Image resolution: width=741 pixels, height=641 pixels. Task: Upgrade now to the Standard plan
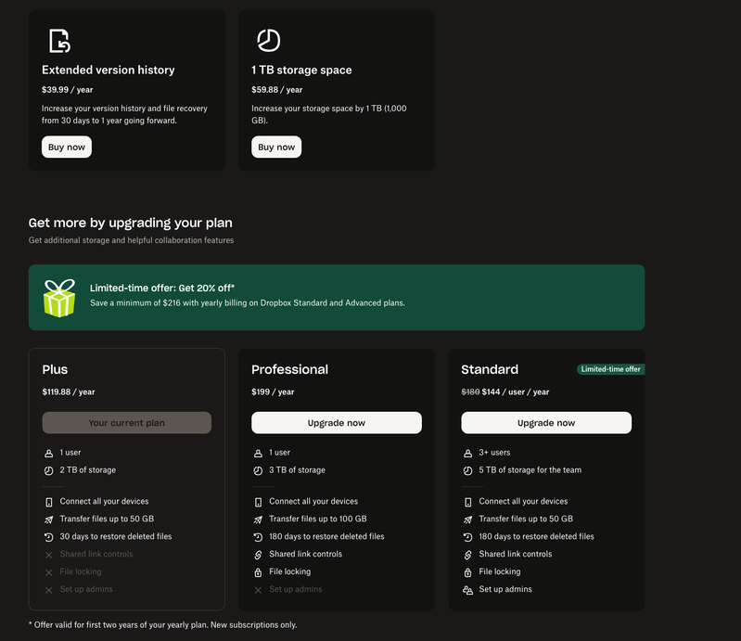click(546, 423)
